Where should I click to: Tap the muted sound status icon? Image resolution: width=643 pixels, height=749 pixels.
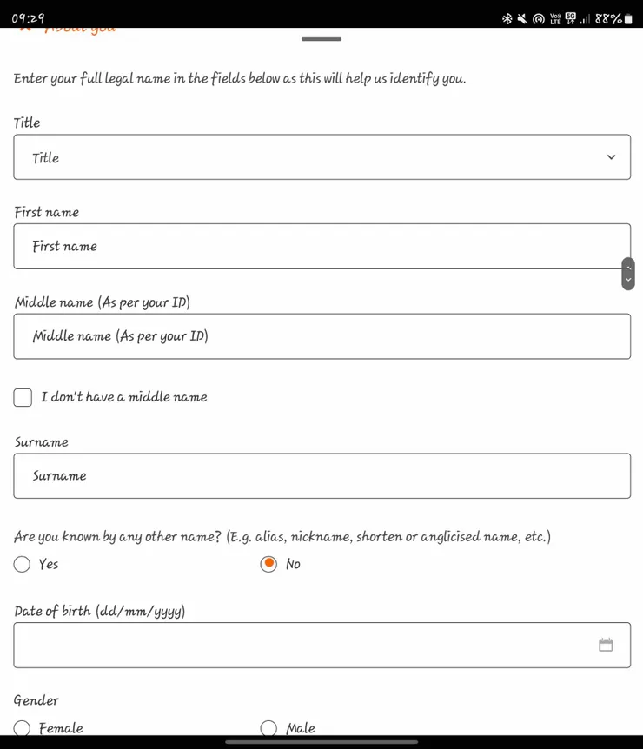522,18
